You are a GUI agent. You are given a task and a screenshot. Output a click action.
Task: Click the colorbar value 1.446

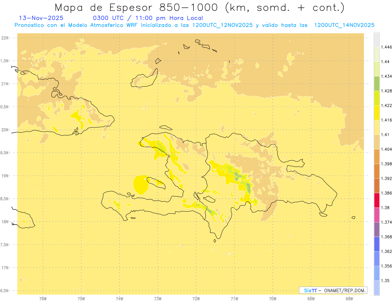coord(386,47)
